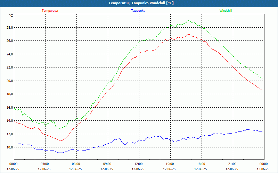The height and width of the screenshot is (173, 278).
Task: Click the 16,0 y-axis value
Action: coord(10,108)
